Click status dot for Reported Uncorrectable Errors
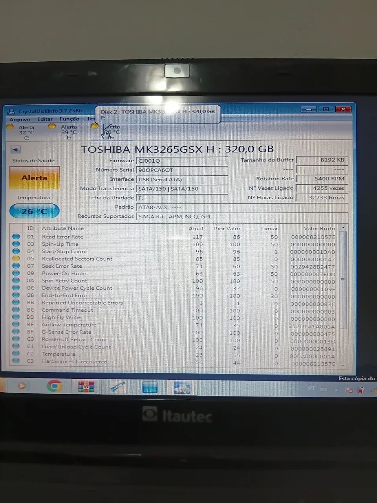Image resolution: width=377 pixels, height=503 pixels. click(x=16, y=303)
